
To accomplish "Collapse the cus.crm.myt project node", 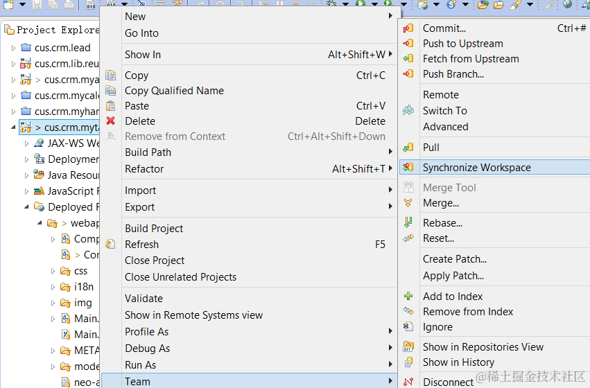I will tap(14, 127).
